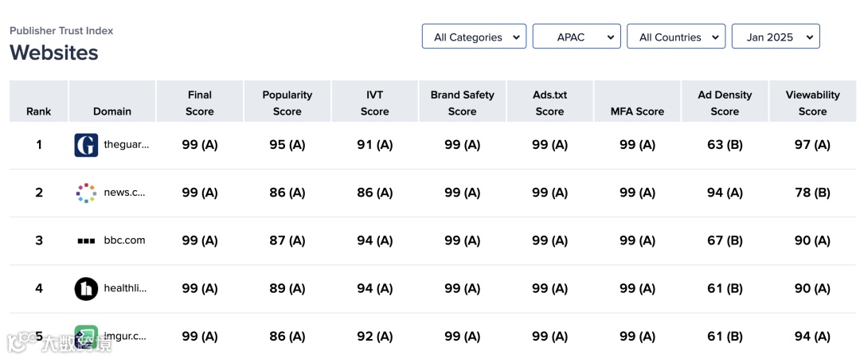The width and height of the screenshot is (860, 359).
Task: Click the IVT Score column header
Action: tap(374, 103)
